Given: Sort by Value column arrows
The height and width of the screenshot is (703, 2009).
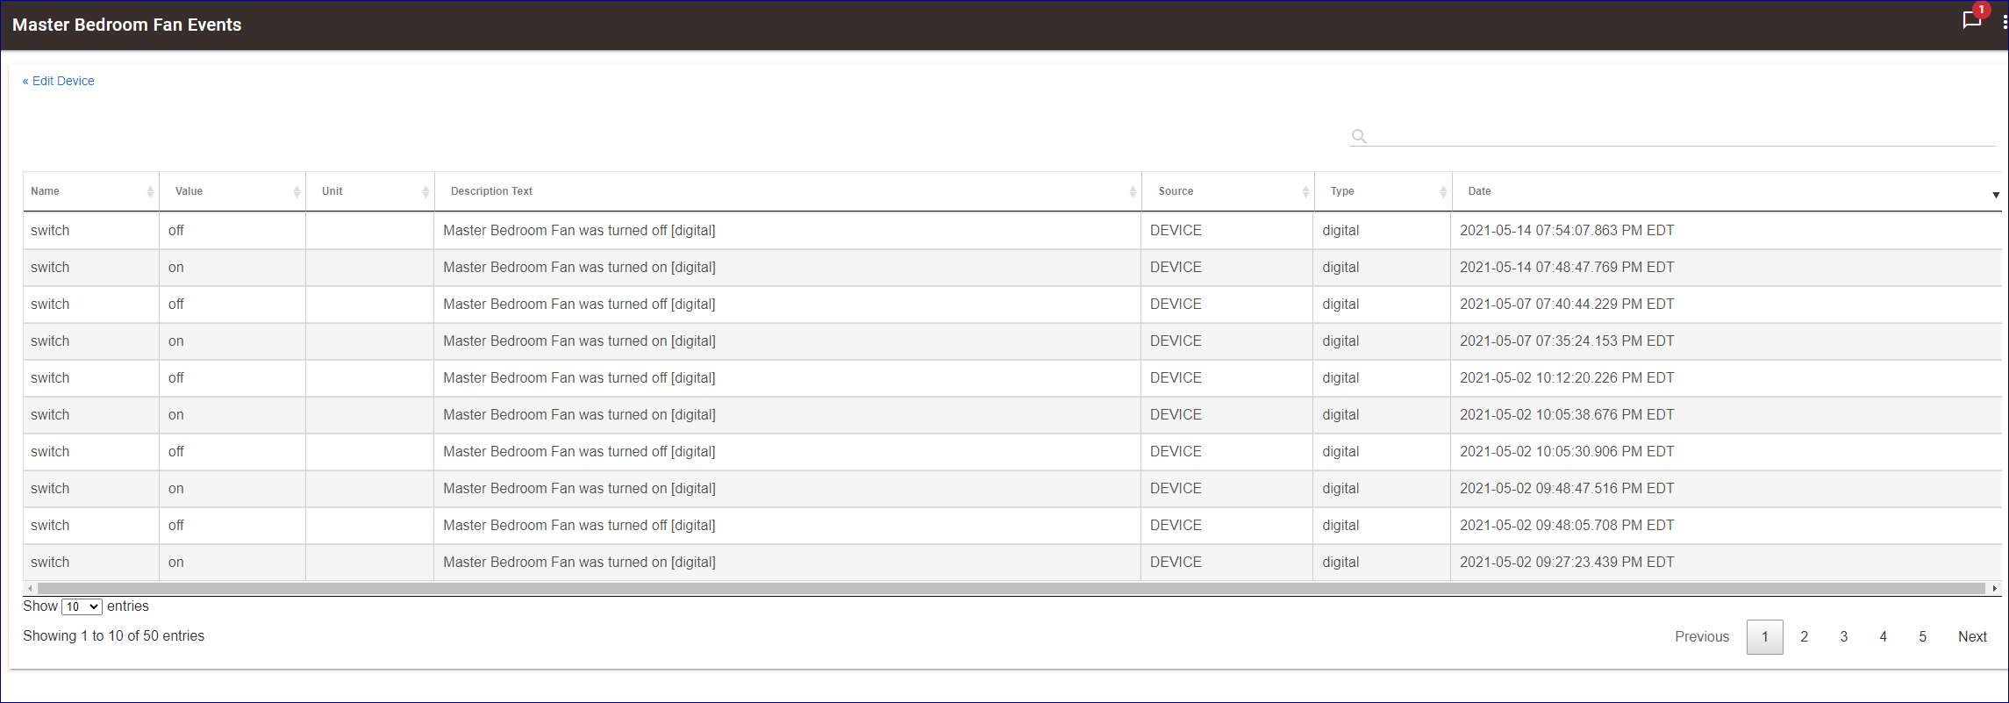Looking at the screenshot, I should tap(297, 191).
